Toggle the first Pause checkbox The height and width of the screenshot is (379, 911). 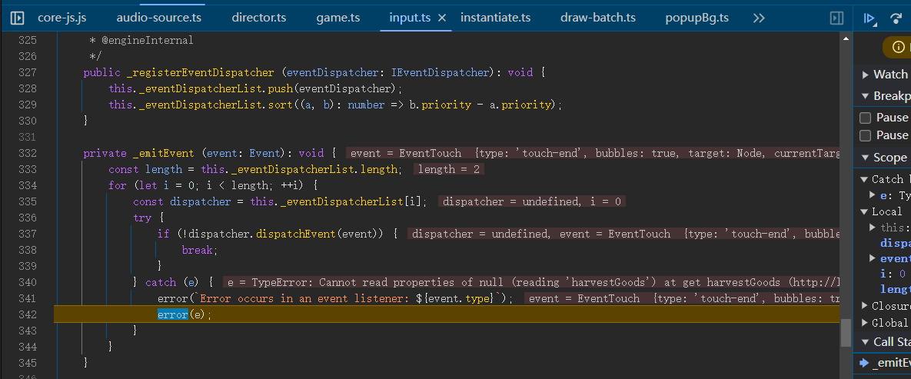tap(865, 118)
